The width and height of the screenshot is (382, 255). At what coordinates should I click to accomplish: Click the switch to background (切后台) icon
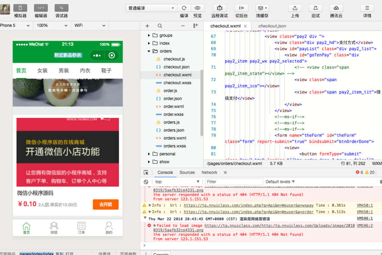click(241, 8)
